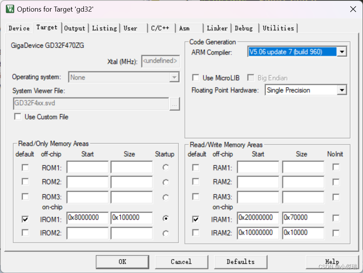The height and width of the screenshot is (273, 363).
Task: Restore settings with the Defaults button
Action: point(240,262)
